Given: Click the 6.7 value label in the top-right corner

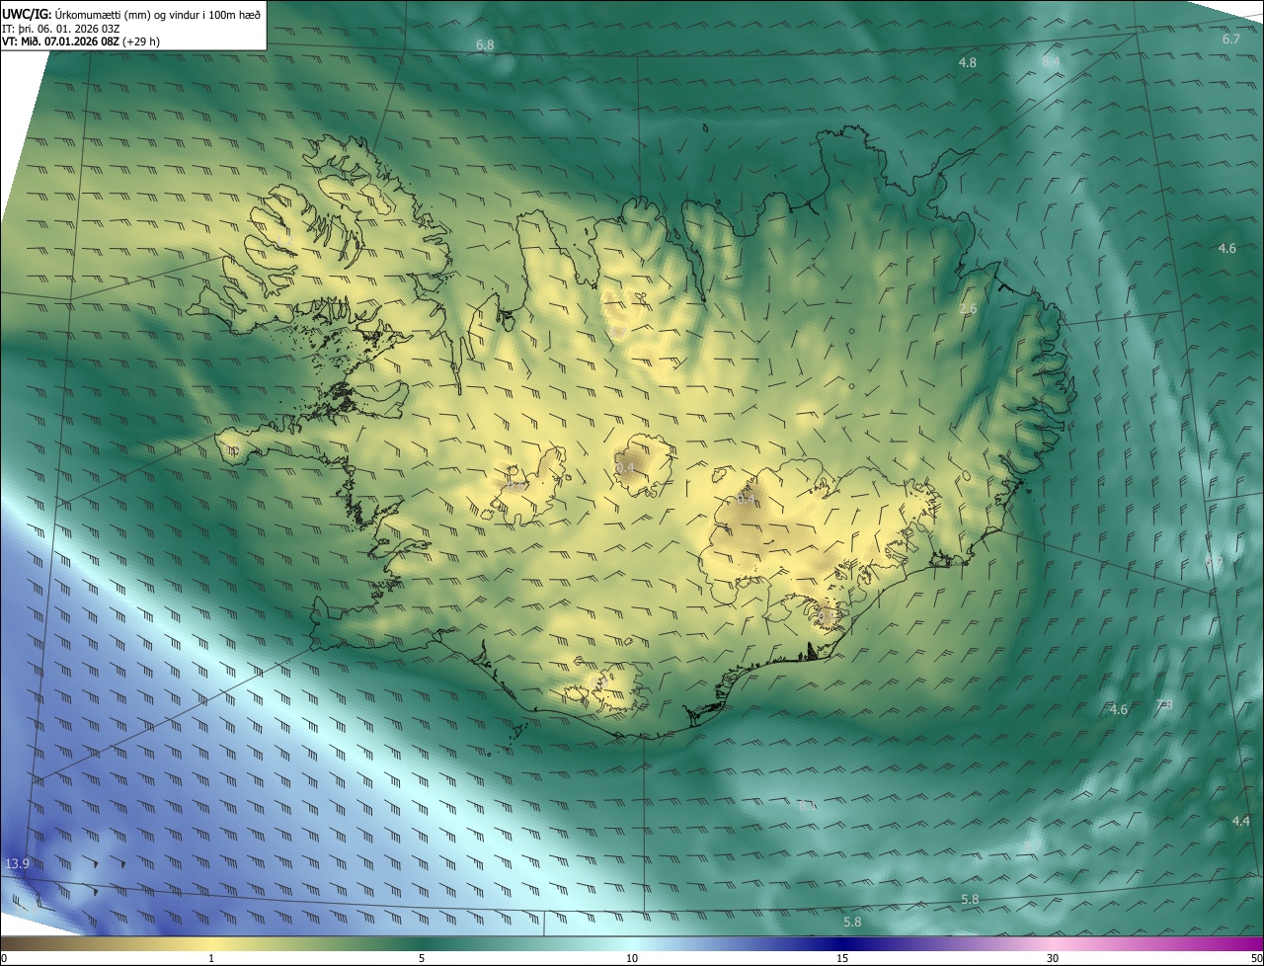Looking at the screenshot, I should pos(1230,40).
